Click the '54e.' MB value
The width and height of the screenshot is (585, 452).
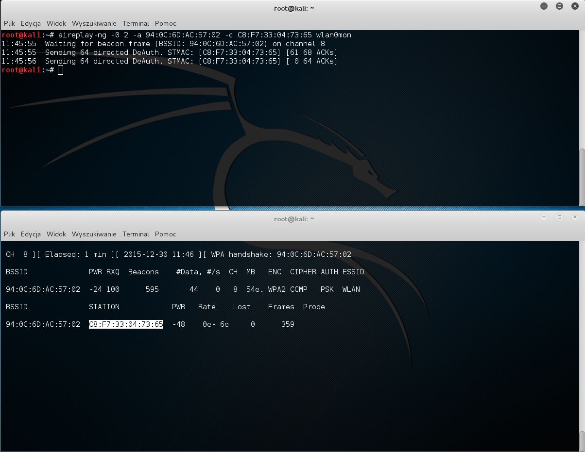coord(255,289)
